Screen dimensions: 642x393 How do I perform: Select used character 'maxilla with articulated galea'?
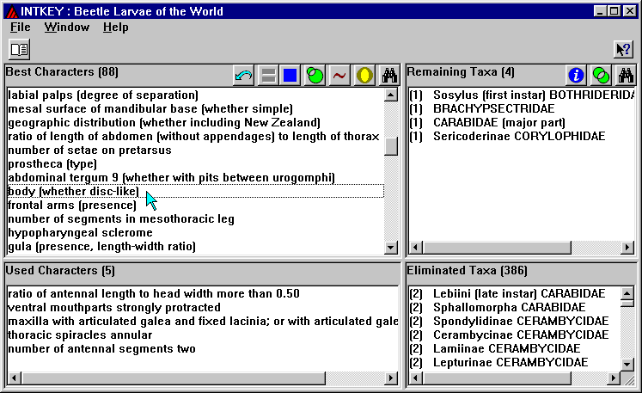point(203,322)
